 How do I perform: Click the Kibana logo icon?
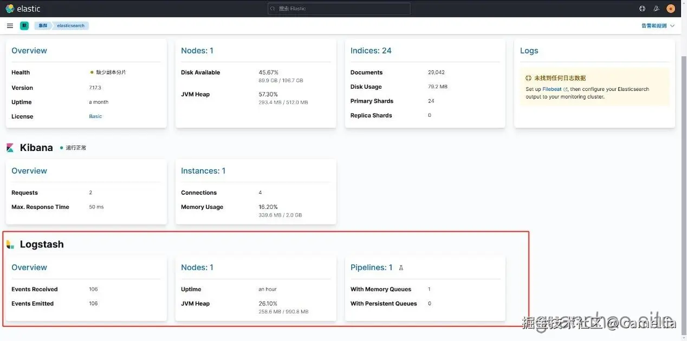[10, 147]
